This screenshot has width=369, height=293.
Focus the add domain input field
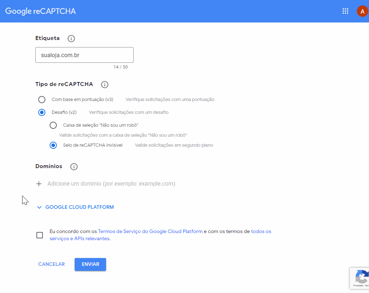[111, 184]
